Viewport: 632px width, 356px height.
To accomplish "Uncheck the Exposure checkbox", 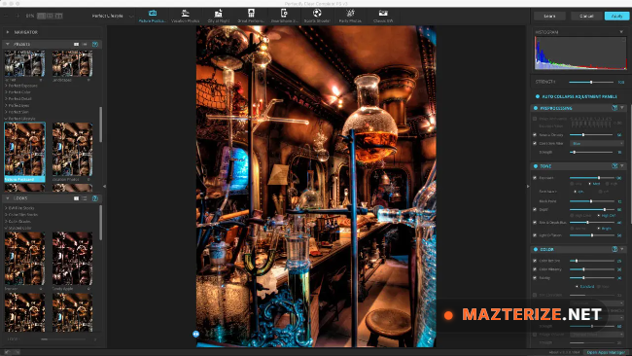I will 535,178.
